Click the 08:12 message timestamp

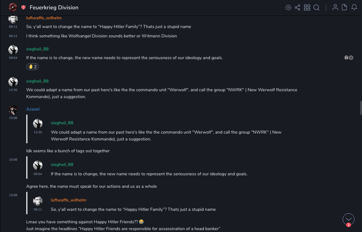(13, 36)
